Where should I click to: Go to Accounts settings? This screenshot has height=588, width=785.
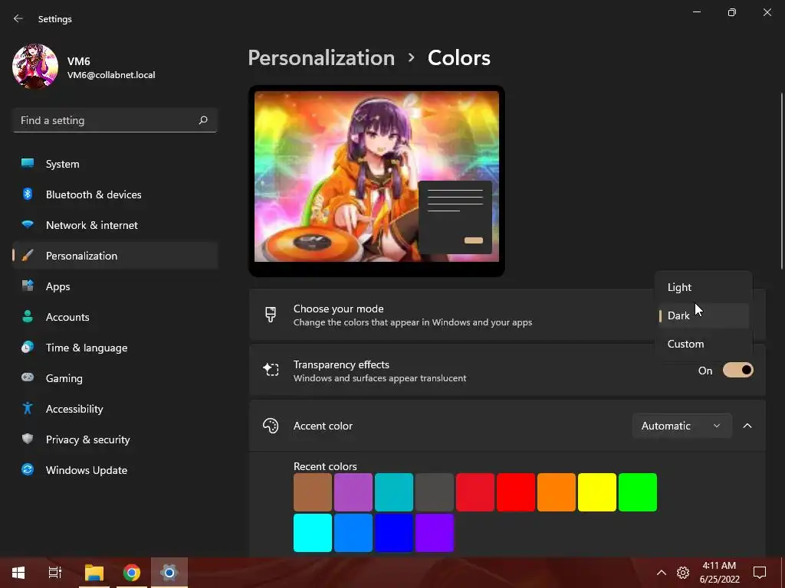tap(115, 316)
